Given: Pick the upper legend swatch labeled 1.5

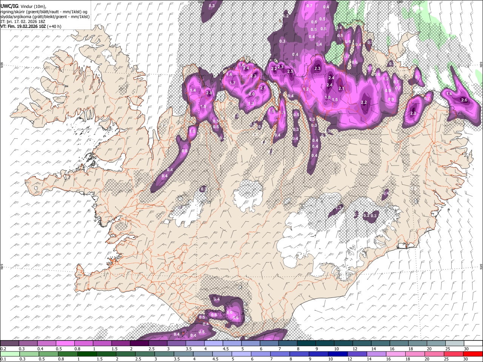Looking at the screenshot, I should 121,344.
